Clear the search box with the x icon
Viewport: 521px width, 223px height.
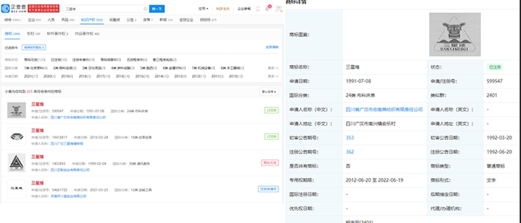click(x=145, y=9)
